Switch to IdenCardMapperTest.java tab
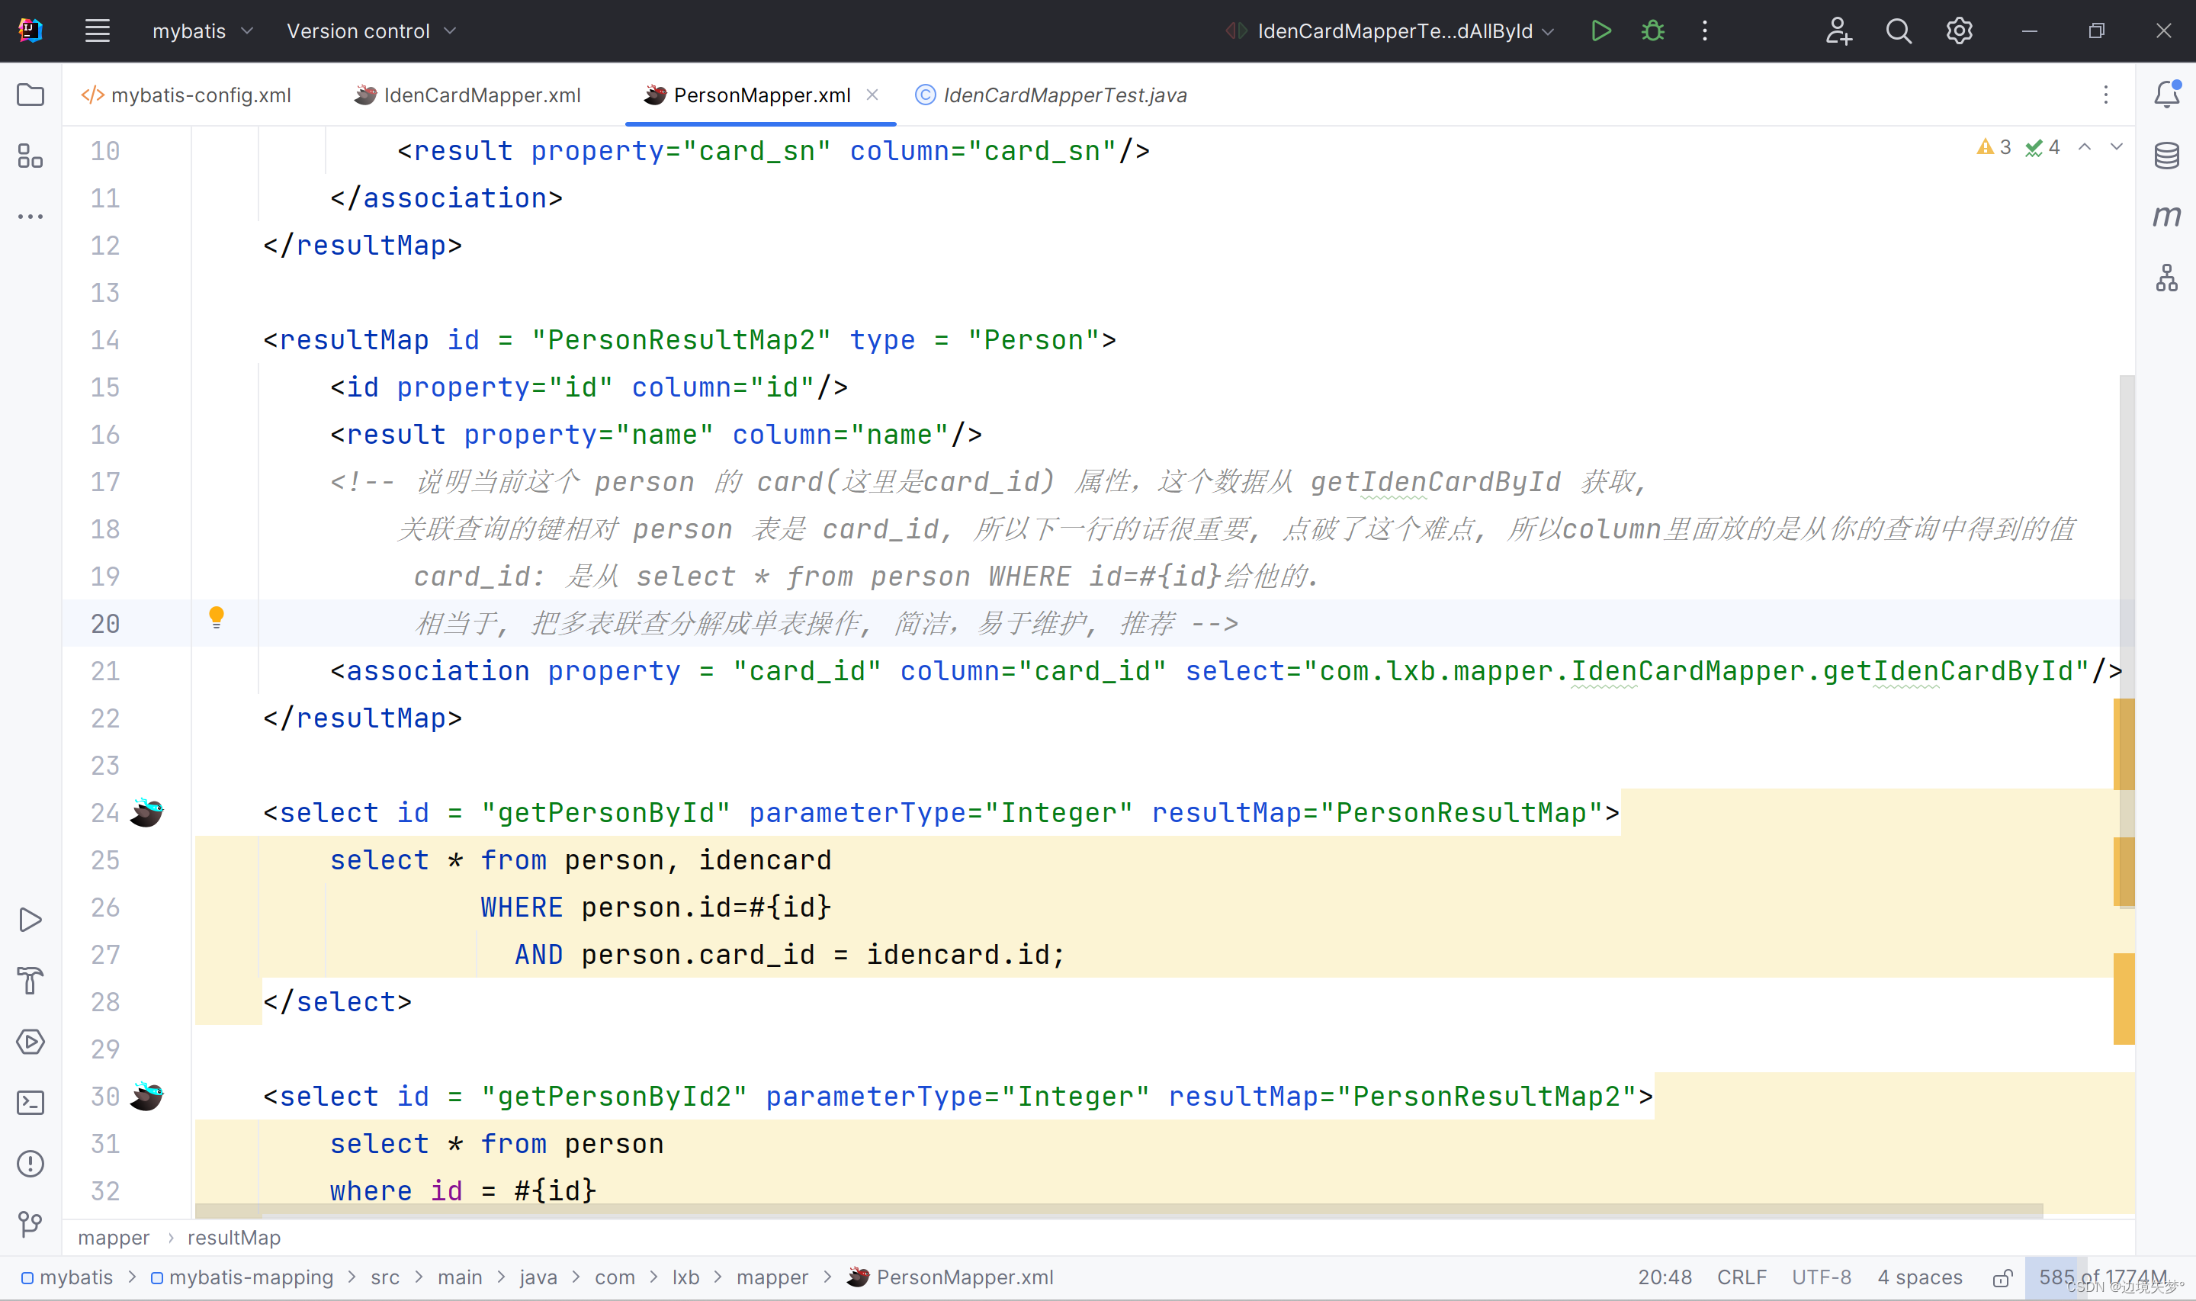 pos(1051,95)
